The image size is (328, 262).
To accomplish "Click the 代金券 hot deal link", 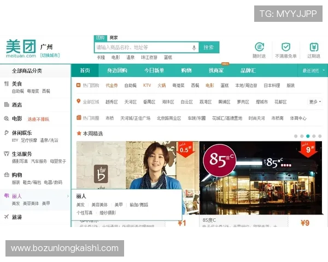I will [x=112, y=85].
